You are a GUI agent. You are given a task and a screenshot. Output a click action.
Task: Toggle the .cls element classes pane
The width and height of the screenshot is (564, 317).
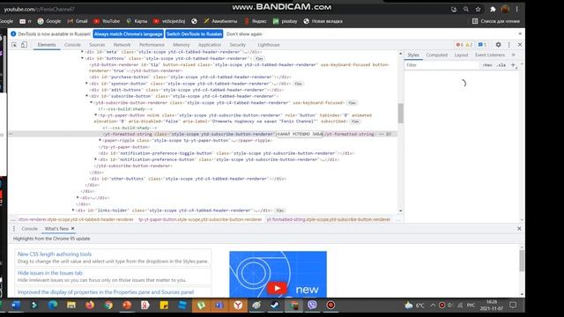pos(501,65)
